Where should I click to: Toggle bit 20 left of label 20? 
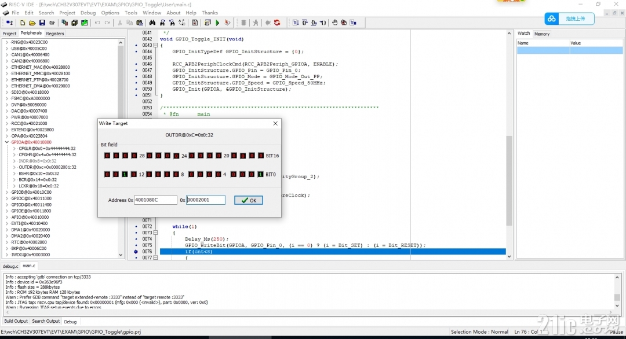[x=219, y=156]
